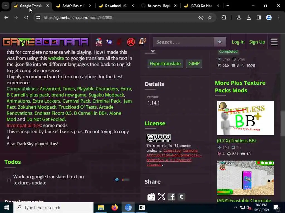Click the page vertical scrollbar thumb
This screenshot has height=213, width=285.
(282, 123)
